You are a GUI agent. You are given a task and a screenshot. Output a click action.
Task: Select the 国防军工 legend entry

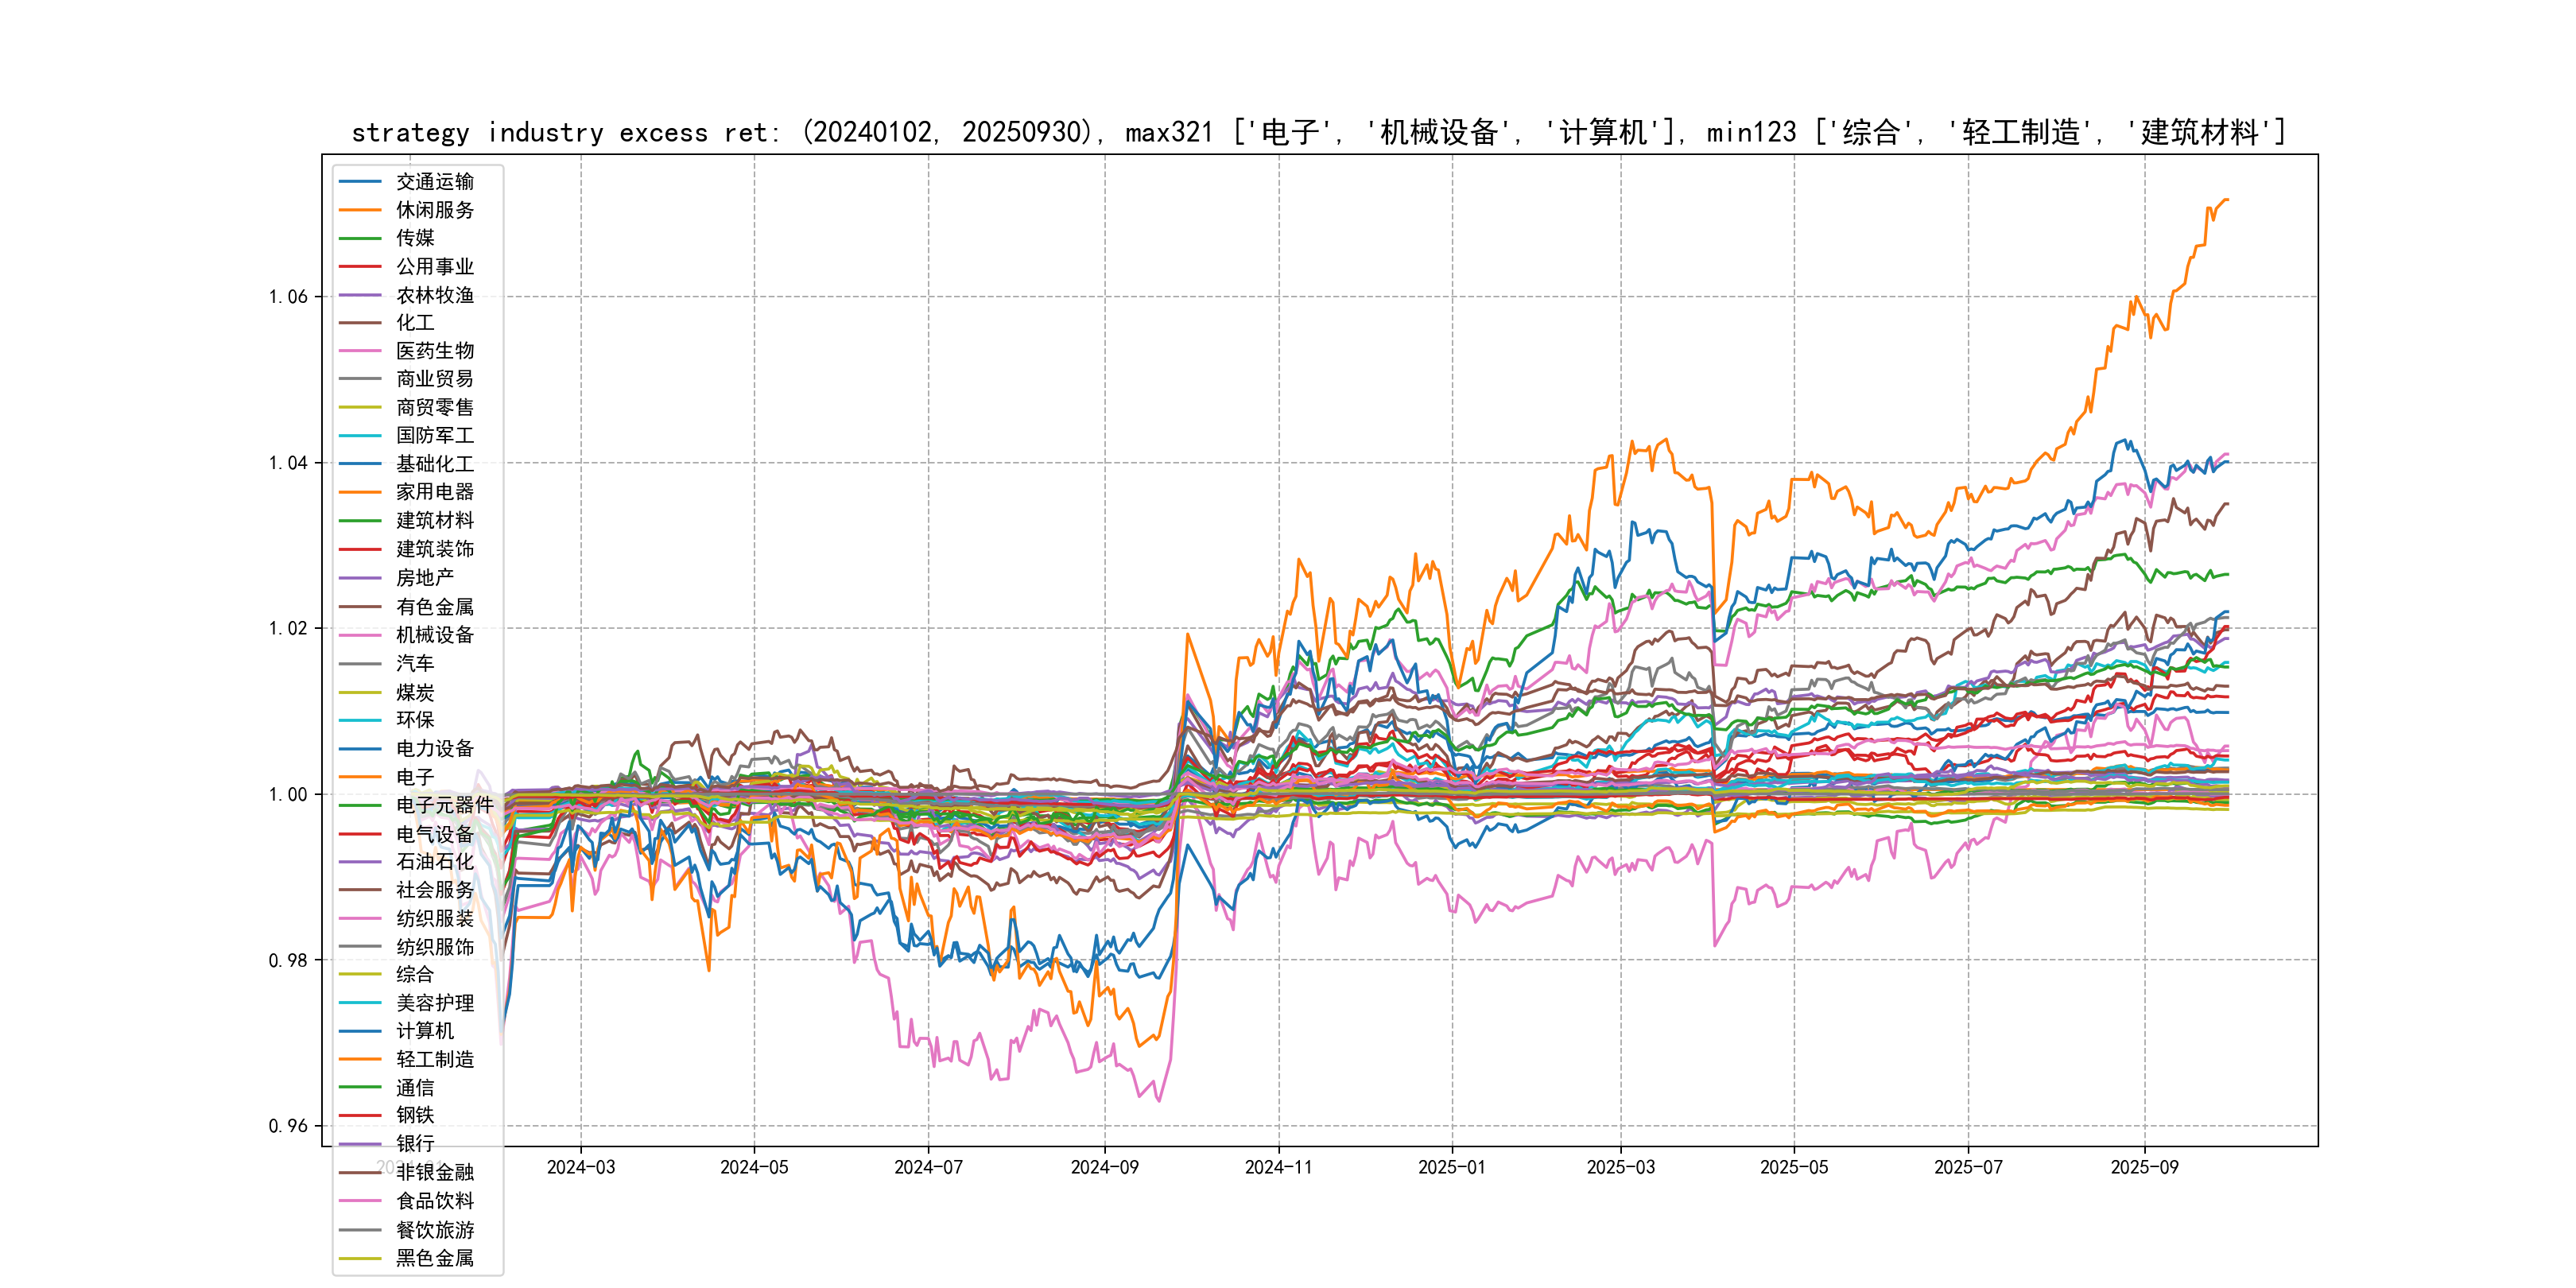click(x=434, y=436)
